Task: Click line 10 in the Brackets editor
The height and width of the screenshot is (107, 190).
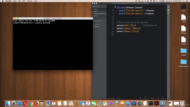Action: 137,34
